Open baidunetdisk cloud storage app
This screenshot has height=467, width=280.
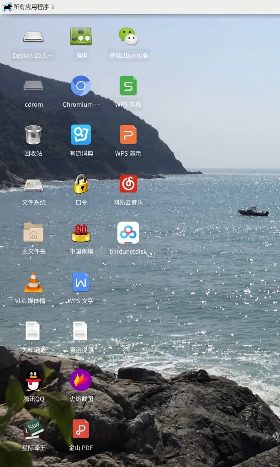coord(128,233)
